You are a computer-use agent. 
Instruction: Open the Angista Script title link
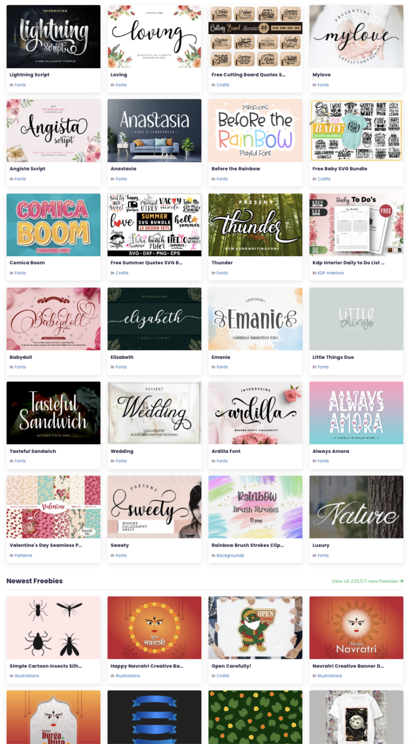tap(28, 169)
